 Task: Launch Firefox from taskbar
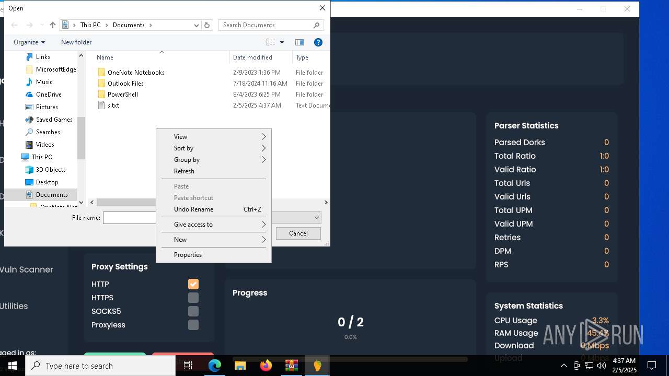pyautogui.click(x=266, y=366)
